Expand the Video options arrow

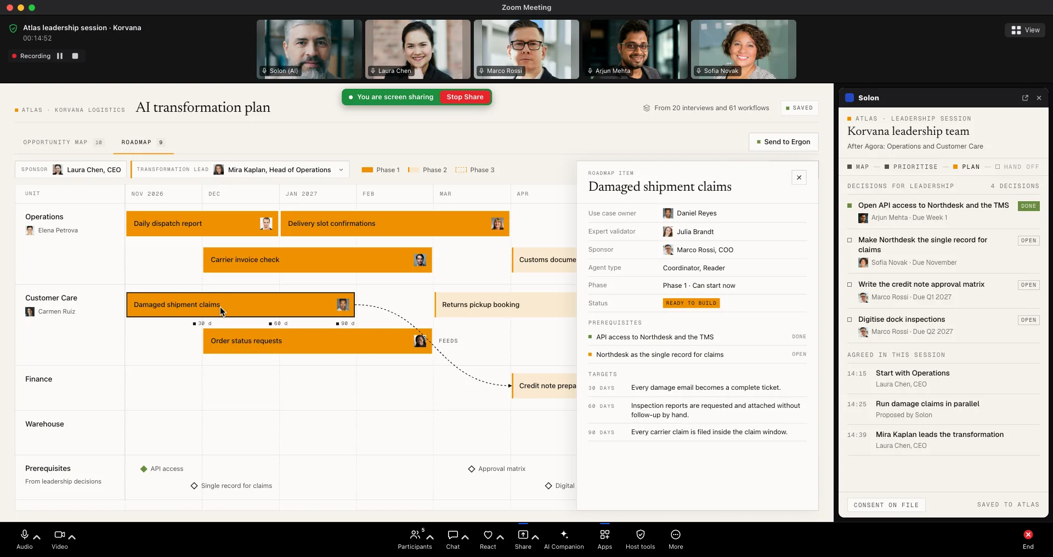click(x=72, y=537)
